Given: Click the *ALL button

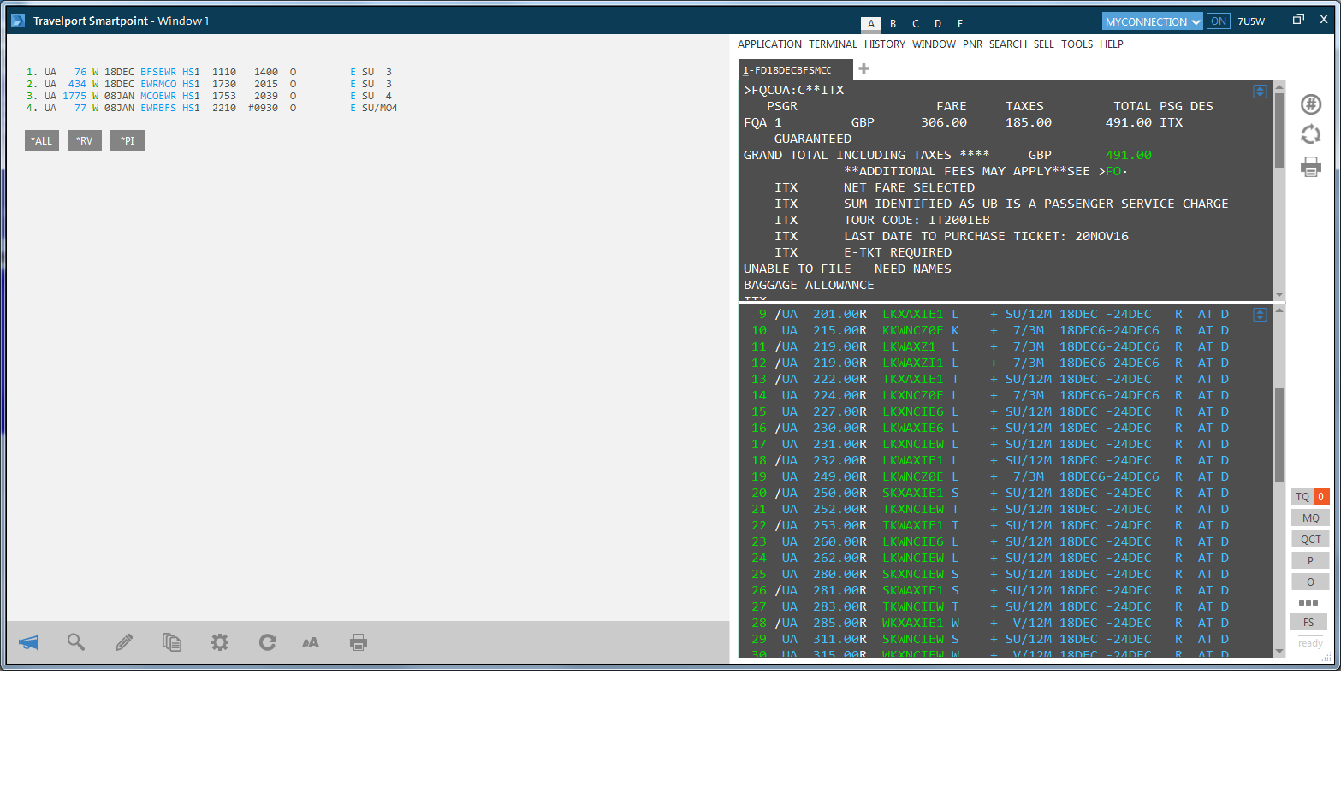Looking at the screenshot, I should pos(42,141).
